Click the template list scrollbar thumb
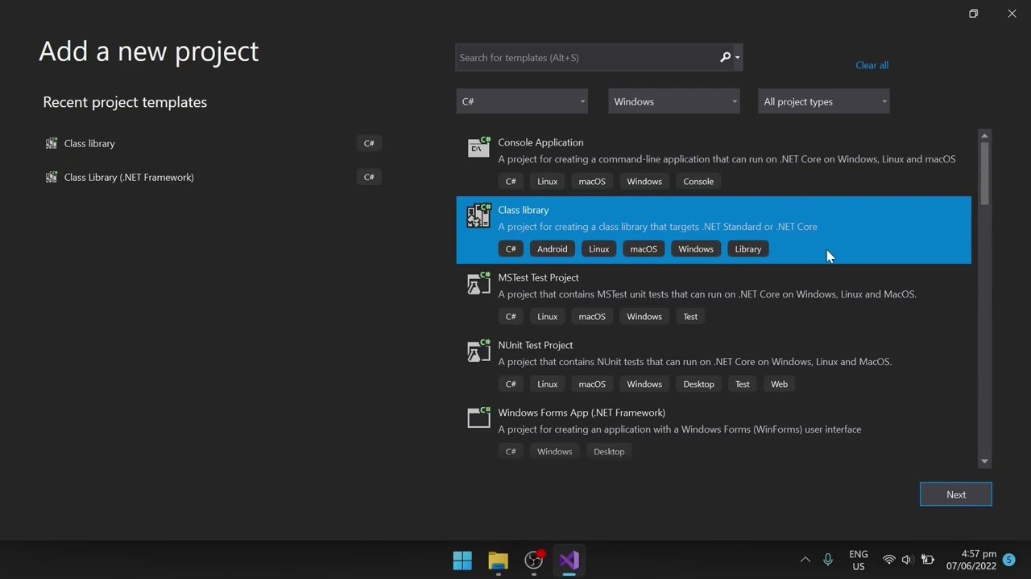The image size is (1031, 579). click(x=984, y=174)
